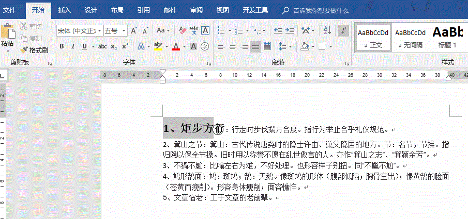Apply strikethrough (abc) formatting
The image size is (468, 219).
pyautogui.click(x=102, y=46)
